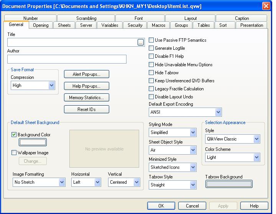Switch to the Number tab
This screenshot has width=276, height=214.
tap(30, 18)
